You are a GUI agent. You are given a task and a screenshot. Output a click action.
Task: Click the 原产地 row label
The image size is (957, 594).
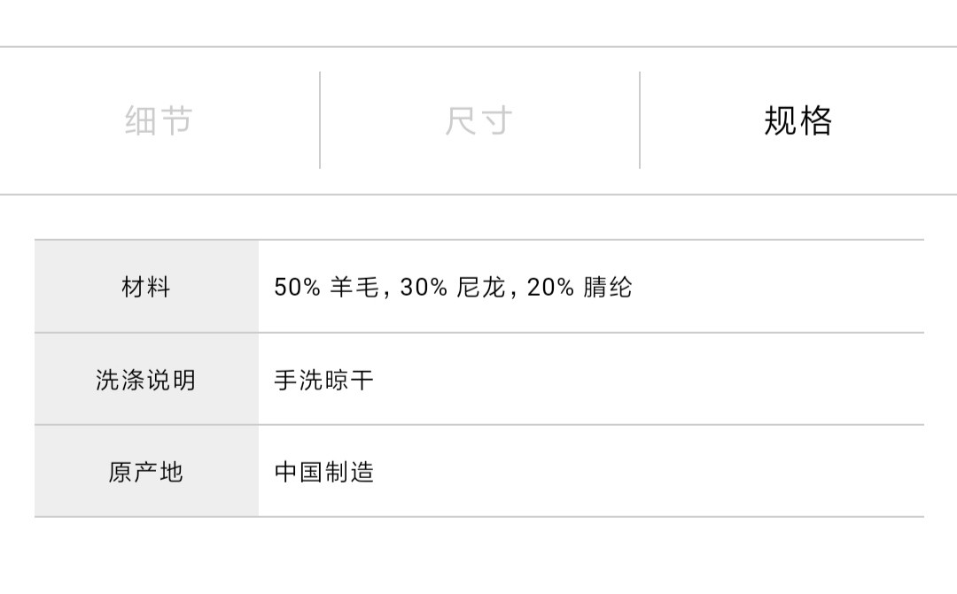[146, 471]
